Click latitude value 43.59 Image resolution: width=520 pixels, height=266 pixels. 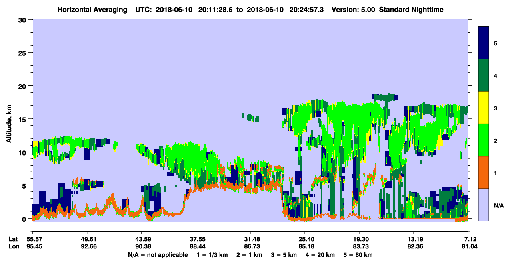(142, 239)
